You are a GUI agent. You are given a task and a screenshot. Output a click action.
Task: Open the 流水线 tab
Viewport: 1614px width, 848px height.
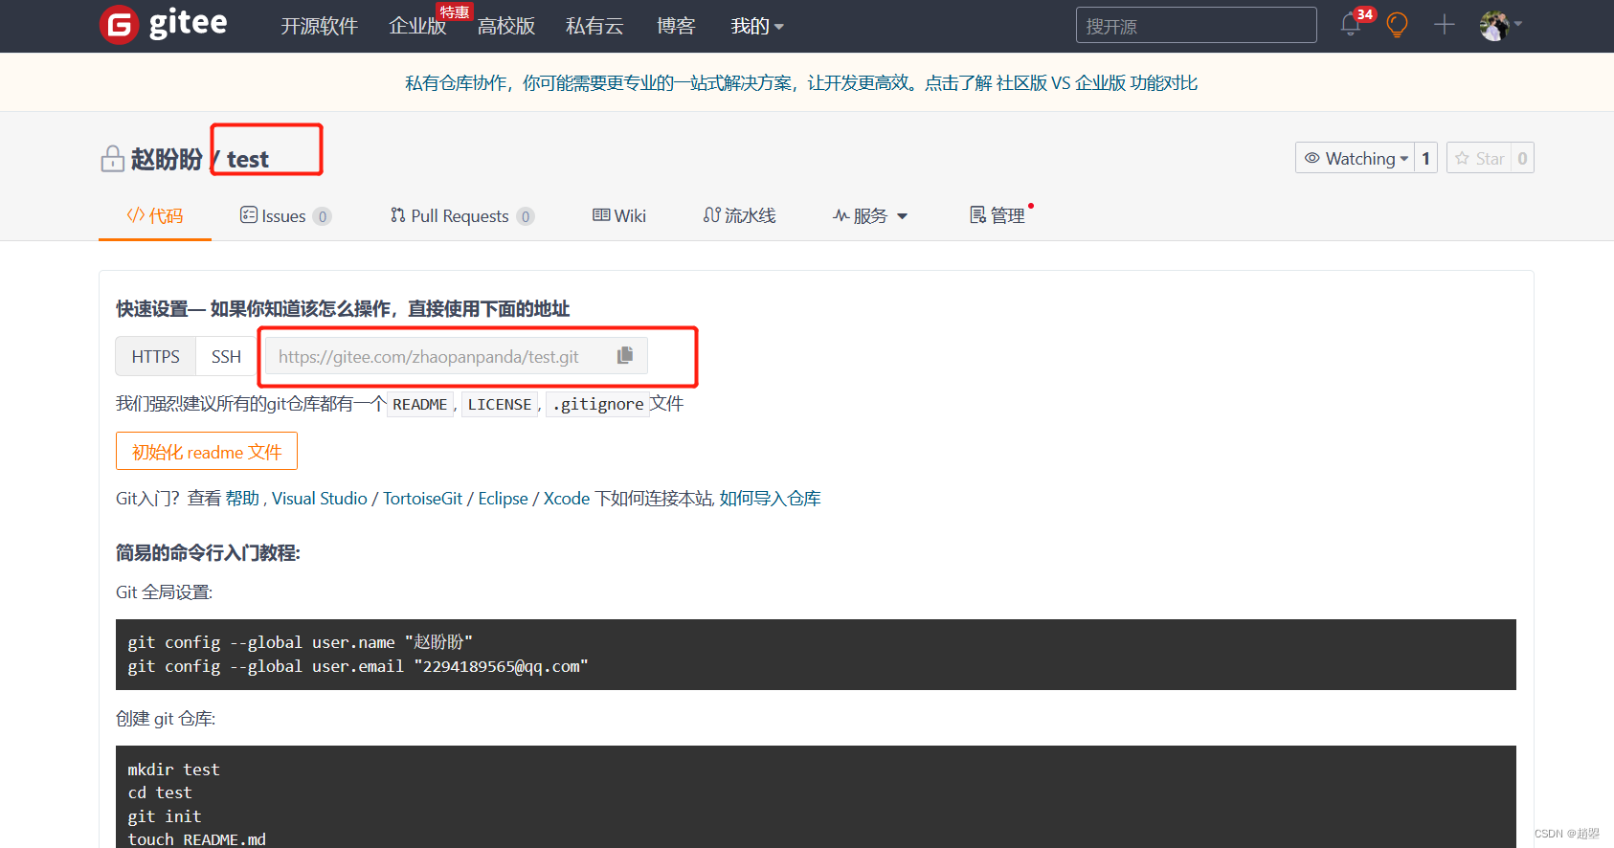739,215
